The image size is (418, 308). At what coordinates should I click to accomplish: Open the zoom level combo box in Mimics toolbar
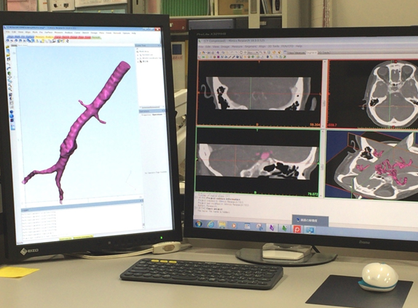point(253,52)
